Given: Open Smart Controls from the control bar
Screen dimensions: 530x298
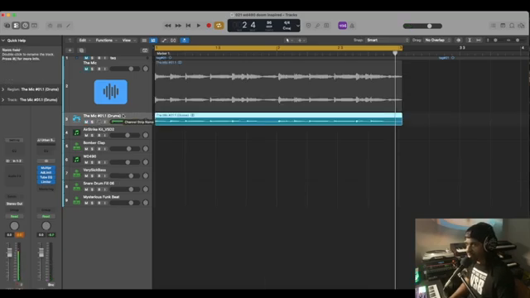Looking at the screenshot, I should pyautogui.click(x=50, y=26).
